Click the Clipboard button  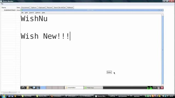coord(42,7)
